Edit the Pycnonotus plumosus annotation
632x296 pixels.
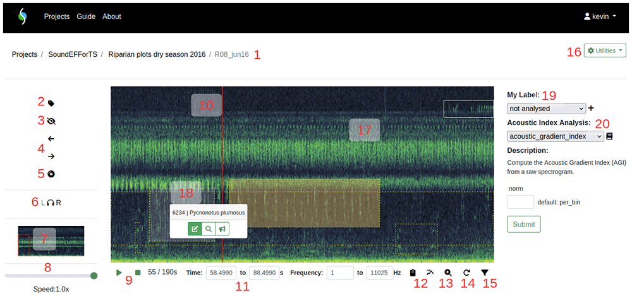pos(195,228)
